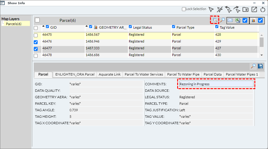Image resolution: width=268 pixels, height=149 pixels.
Task: Open the Parcel To Water Pipe tab
Action: click(x=183, y=74)
